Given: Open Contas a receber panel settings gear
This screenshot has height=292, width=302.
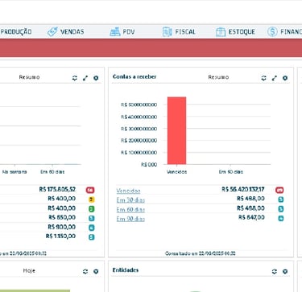Looking at the screenshot, I should (285, 78).
